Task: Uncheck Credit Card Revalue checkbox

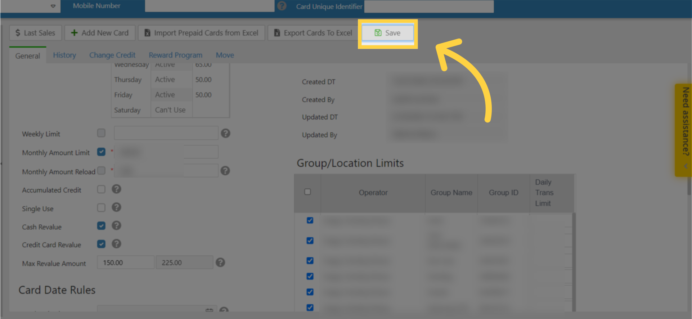Action: [x=101, y=244]
